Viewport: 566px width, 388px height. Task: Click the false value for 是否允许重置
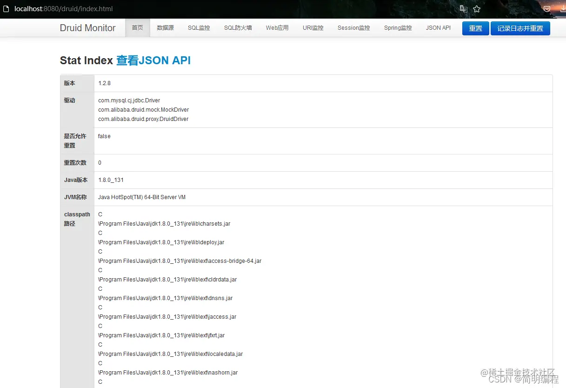point(104,136)
